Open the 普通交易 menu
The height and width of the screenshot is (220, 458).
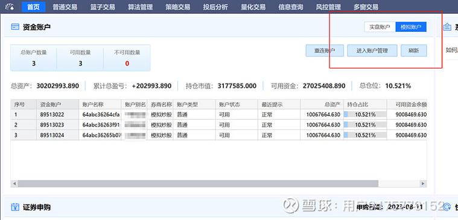coord(65,7)
